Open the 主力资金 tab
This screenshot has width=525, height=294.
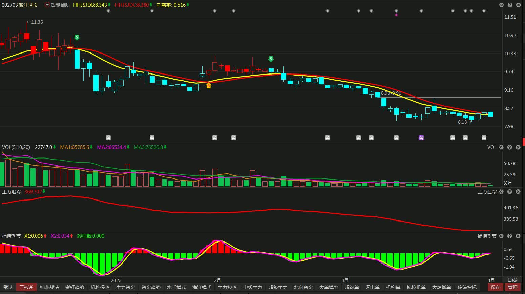pos(126,287)
